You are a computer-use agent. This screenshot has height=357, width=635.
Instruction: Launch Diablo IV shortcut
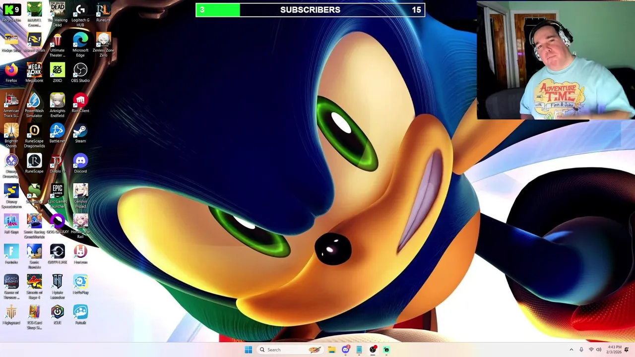57,164
